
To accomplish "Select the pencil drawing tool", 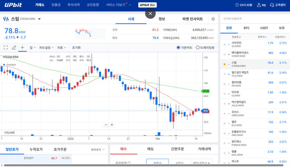I will 14,47.
